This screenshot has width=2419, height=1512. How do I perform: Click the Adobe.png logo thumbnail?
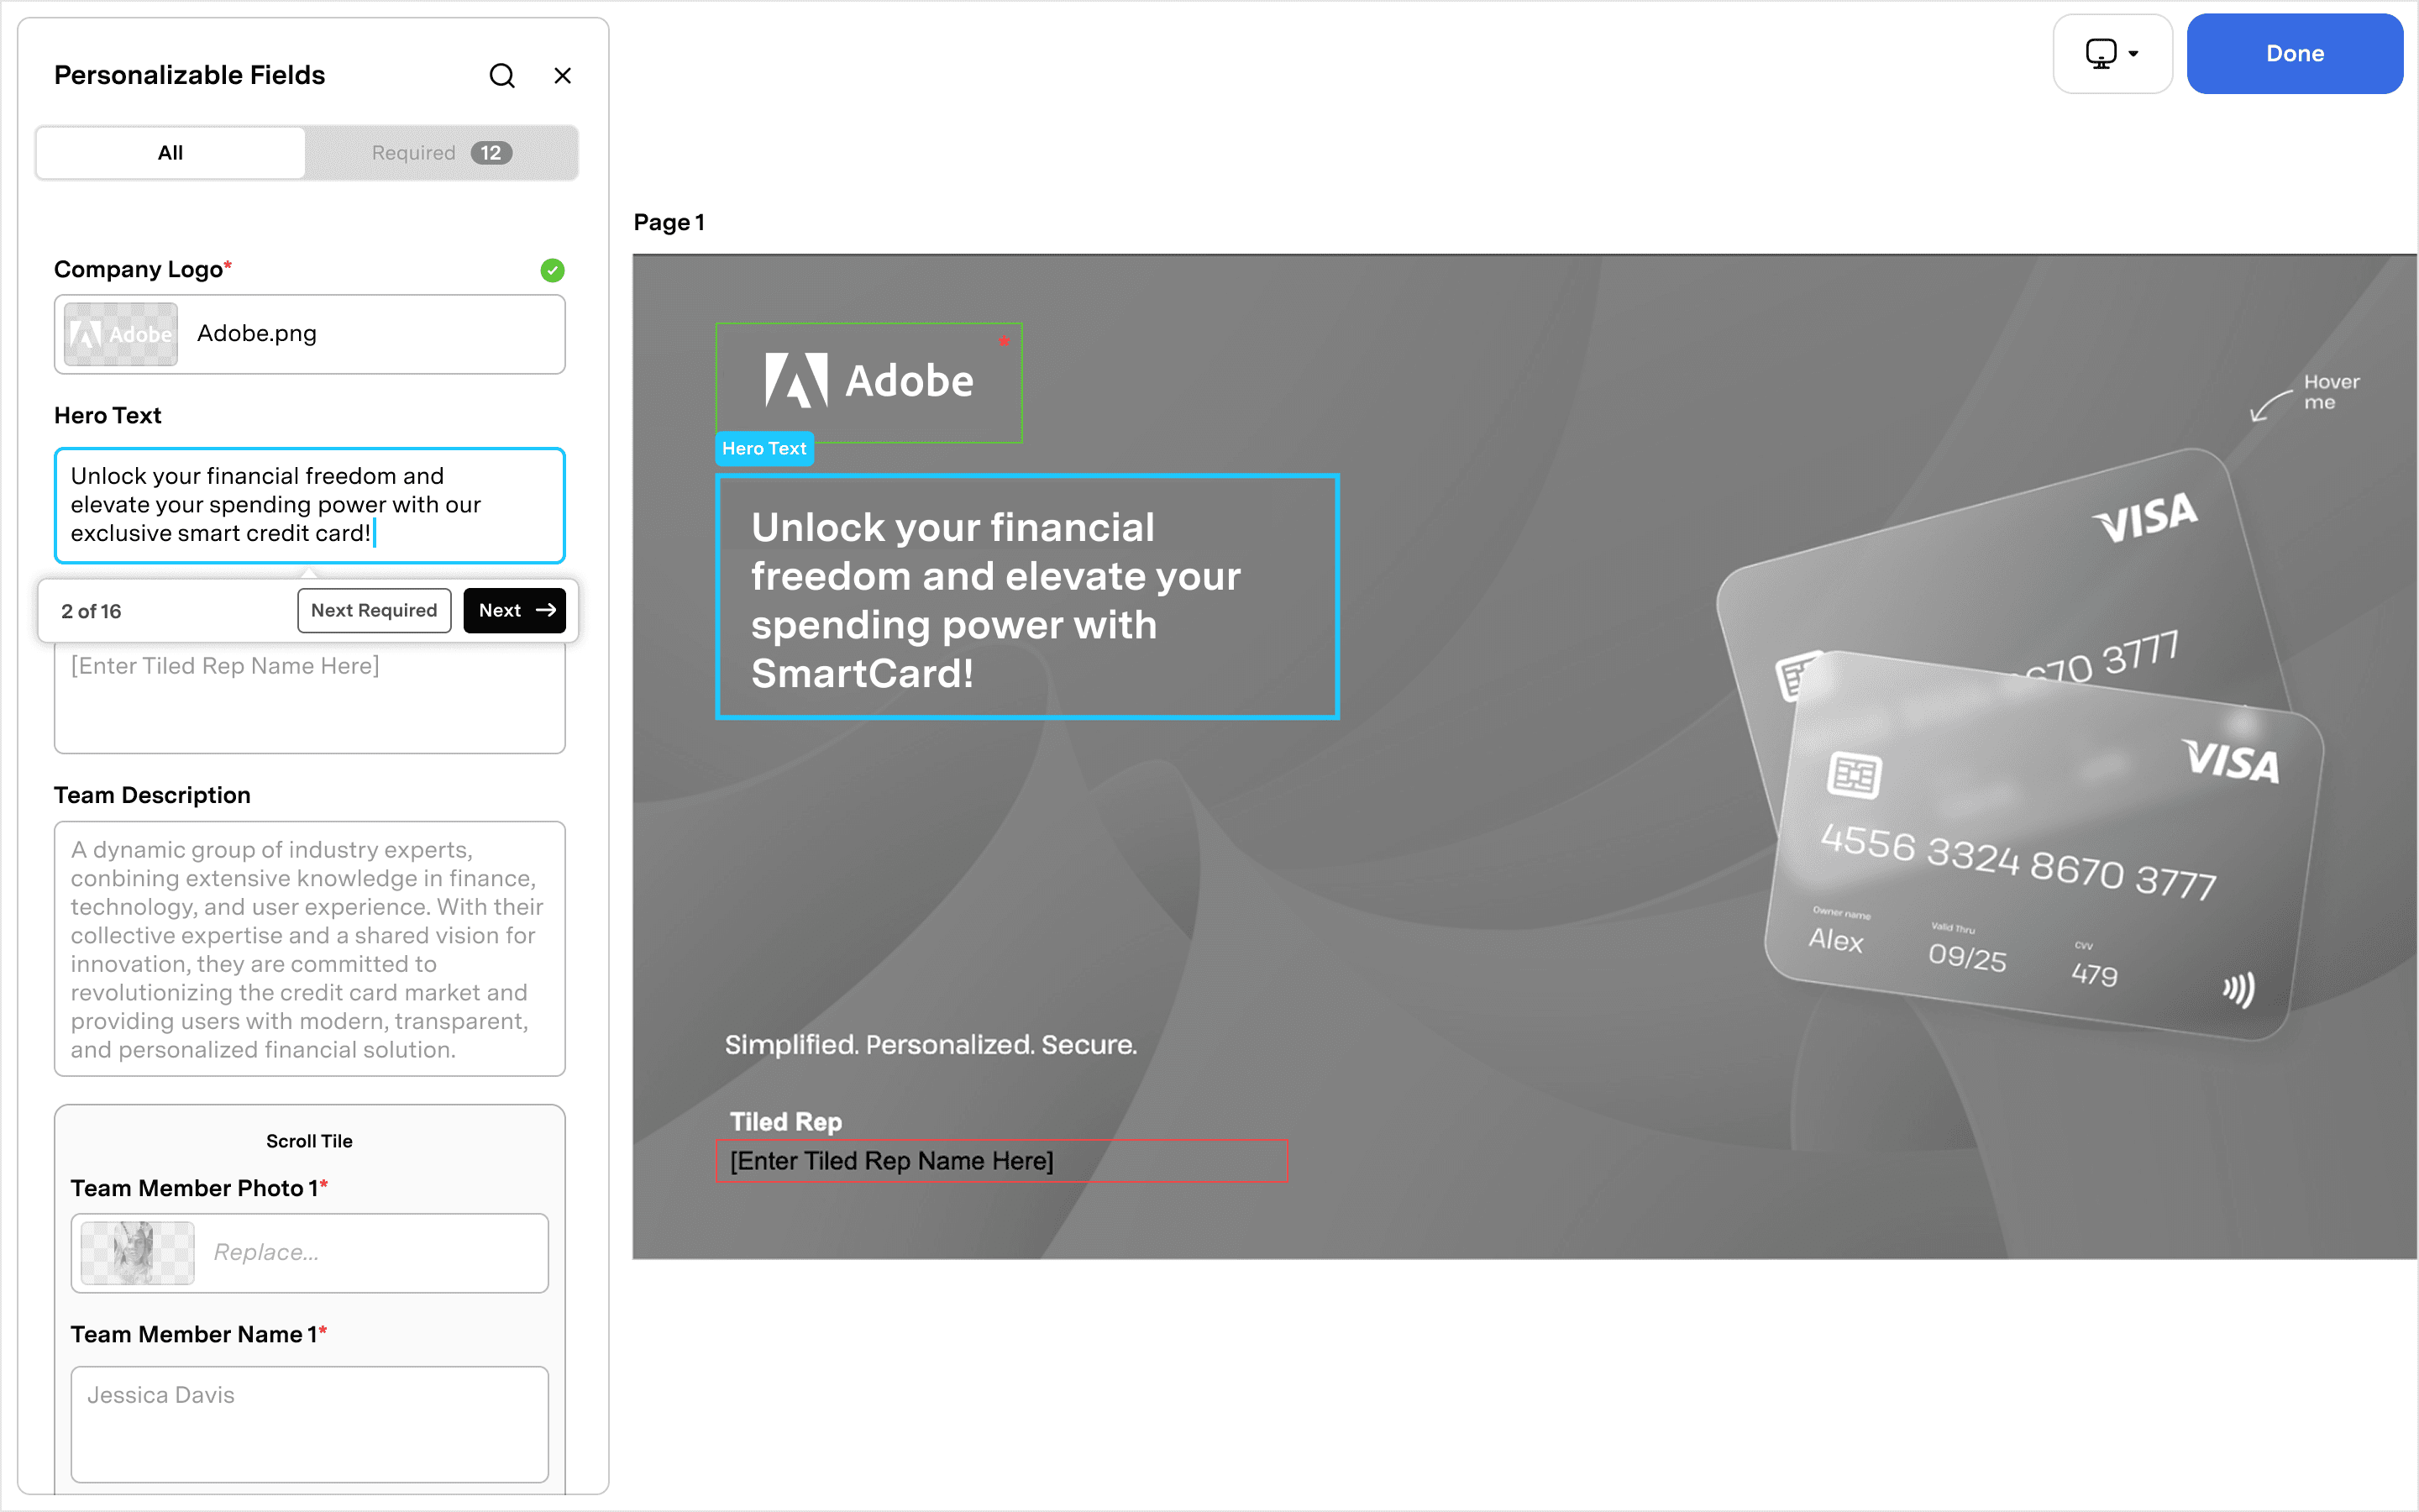121,334
